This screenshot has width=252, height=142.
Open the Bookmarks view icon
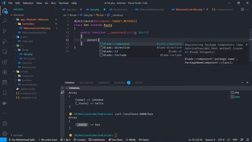coord(5,93)
